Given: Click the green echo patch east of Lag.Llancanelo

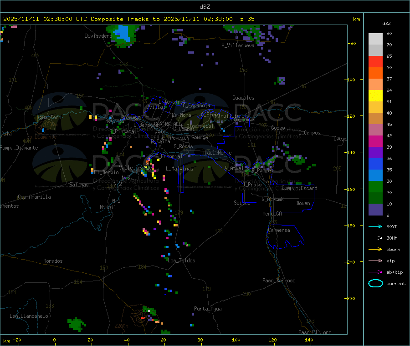Looking at the screenshot, I should 76,324.
